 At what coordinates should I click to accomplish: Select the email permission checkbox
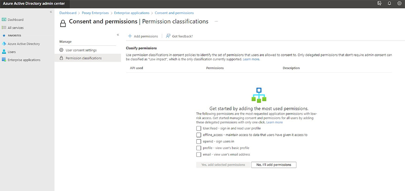[x=198, y=155]
